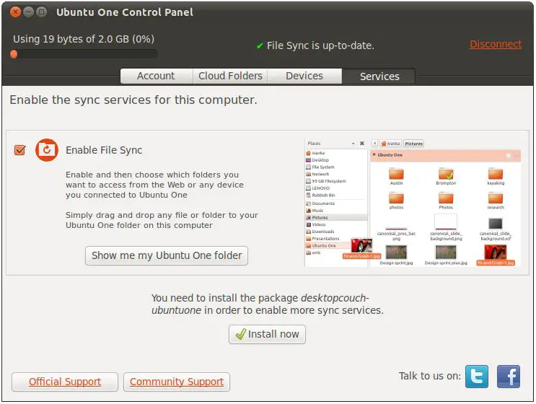Open the Community Support link
This screenshot has width=536, height=404.
(x=177, y=382)
